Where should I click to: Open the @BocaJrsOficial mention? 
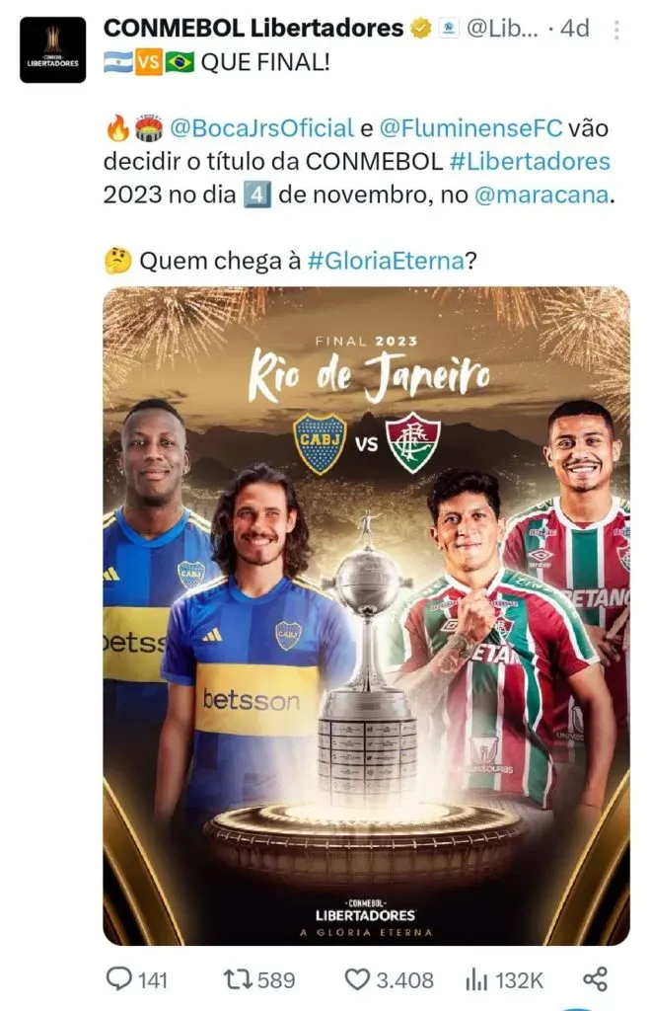click(x=262, y=128)
